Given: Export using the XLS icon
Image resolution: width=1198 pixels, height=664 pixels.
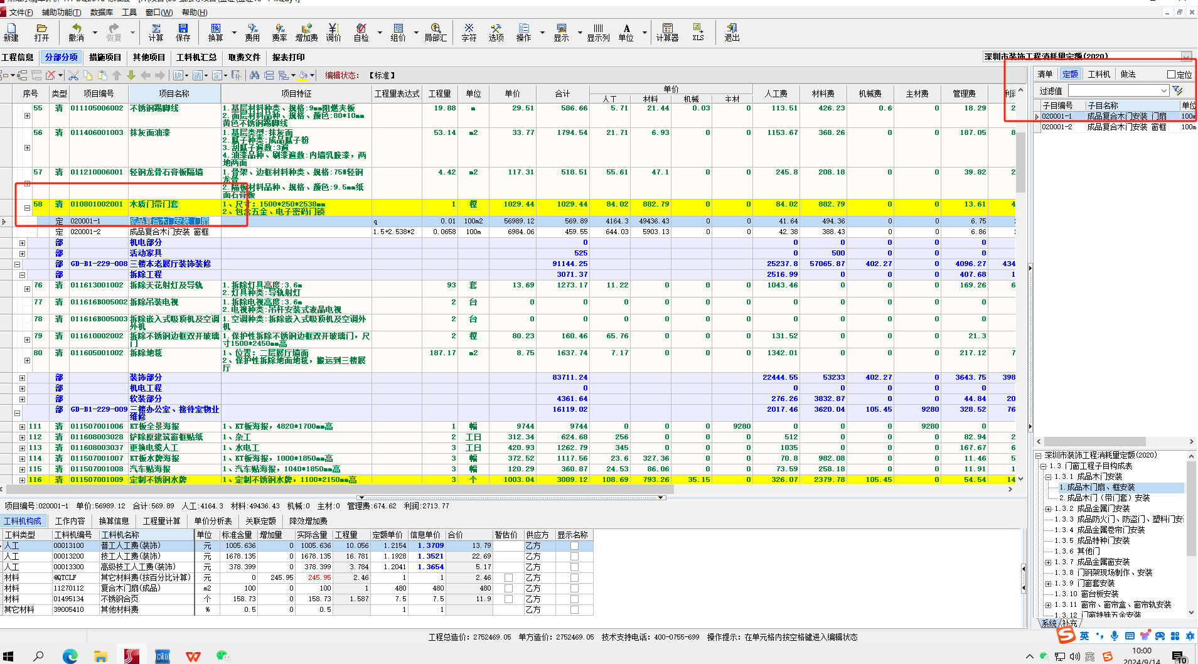Looking at the screenshot, I should 698,32.
